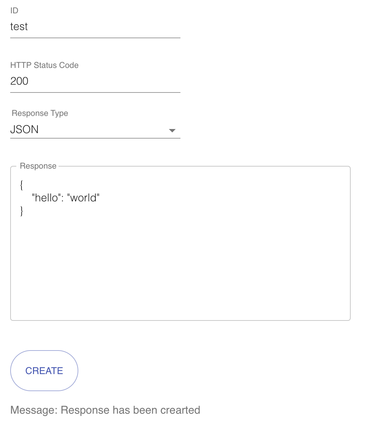Click the 'test' text in ID field
This screenshot has height=428, width=367.
(x=19, y=27)
